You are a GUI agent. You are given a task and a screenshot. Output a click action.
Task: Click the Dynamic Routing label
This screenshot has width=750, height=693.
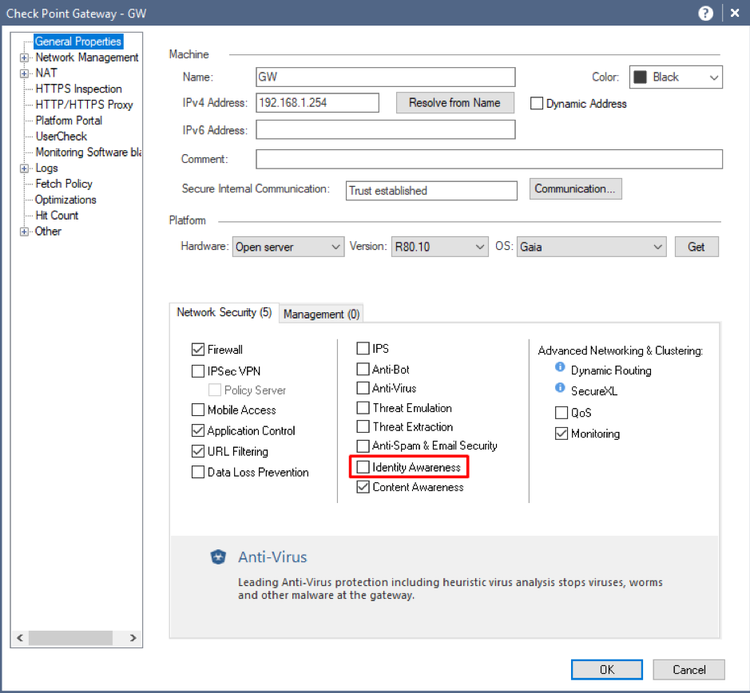pos(611,370)
